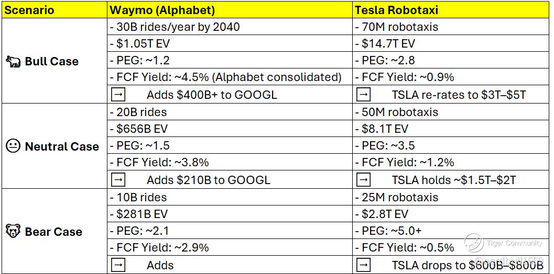Click arrow icon beside 'TSLA drops to $600B–$800B'

pos(363,265)
